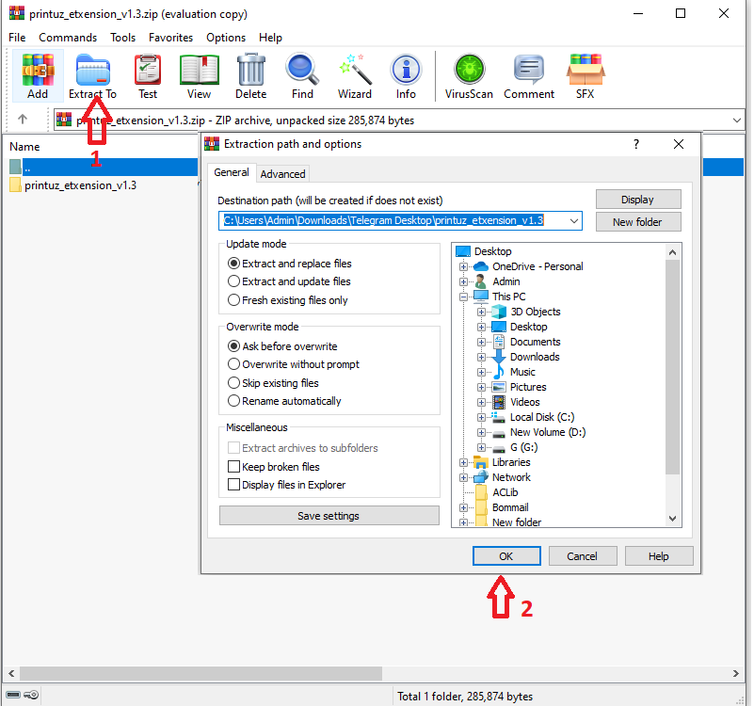The height and width of the screenshot is (706, 754).
Task: Click the dialog Help button
Action: (659, 556)
